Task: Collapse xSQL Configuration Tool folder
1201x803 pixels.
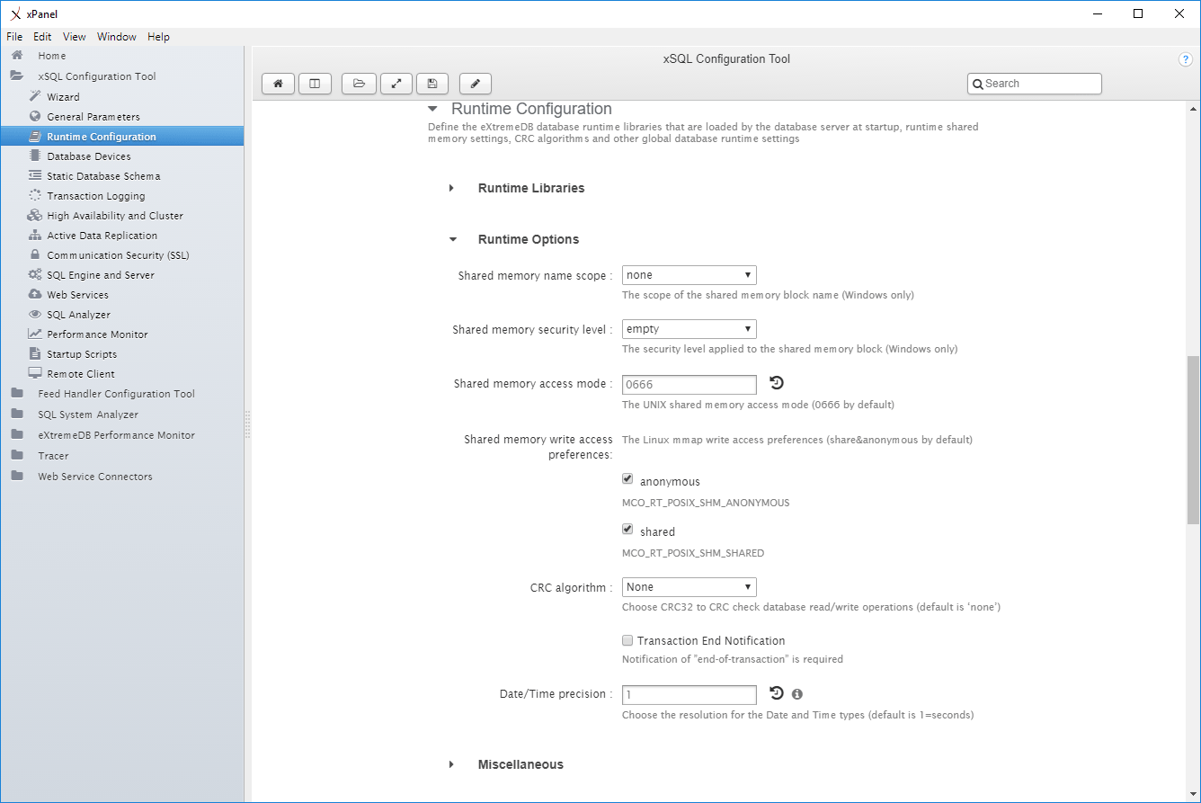Action: coord(17,76)
